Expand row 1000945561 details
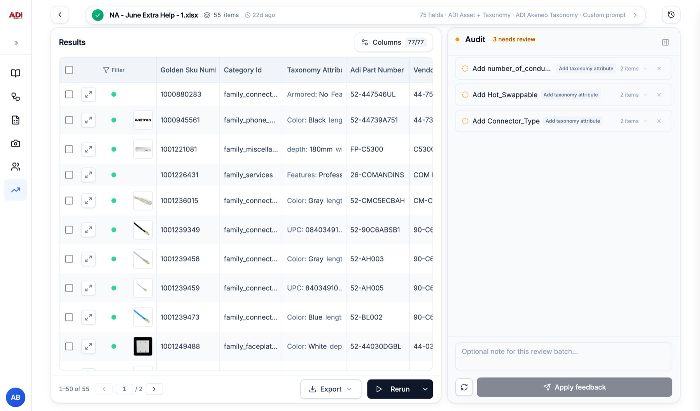This screenshot has width=700, height=411. (89, 120)
